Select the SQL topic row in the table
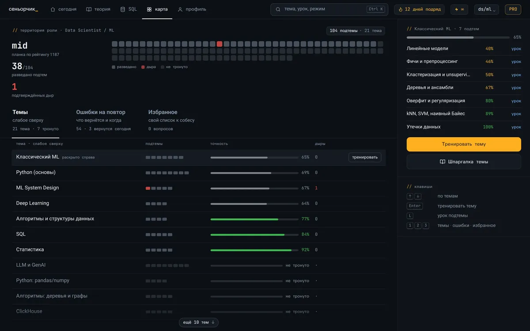Screen dimensions: 530x331 [199, 234]
